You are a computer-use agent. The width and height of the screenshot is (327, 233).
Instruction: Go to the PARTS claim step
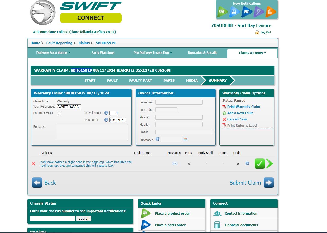pyautogui.click(x=169, y=80)
